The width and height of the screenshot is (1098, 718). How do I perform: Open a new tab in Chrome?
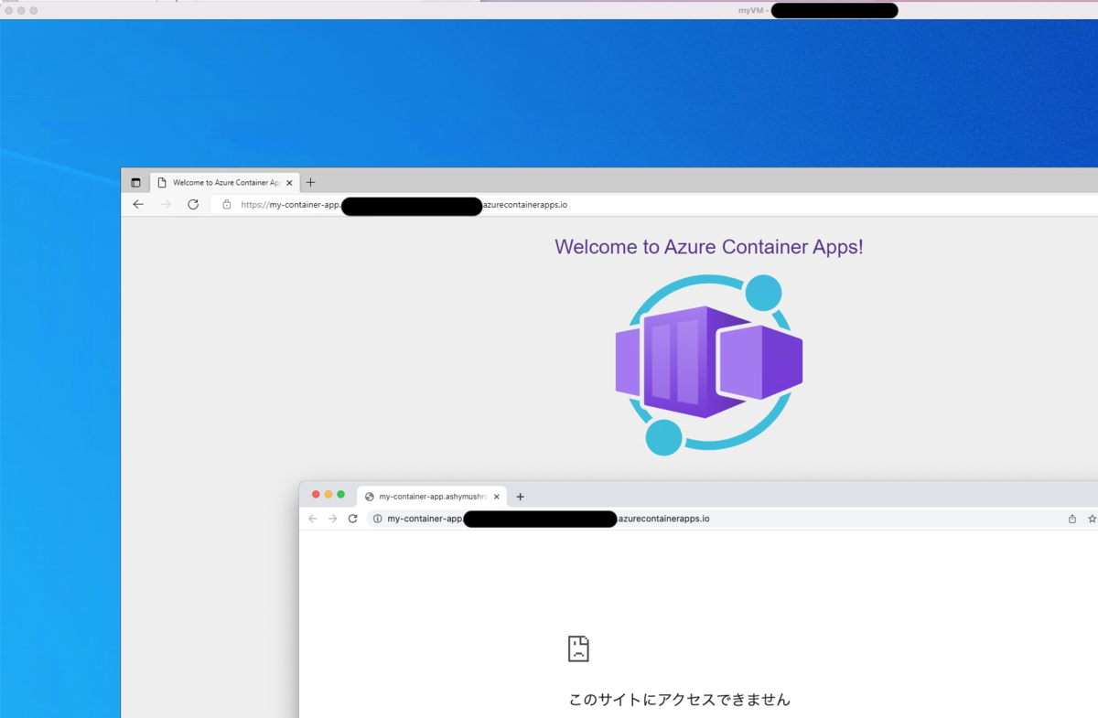(520, 497)
